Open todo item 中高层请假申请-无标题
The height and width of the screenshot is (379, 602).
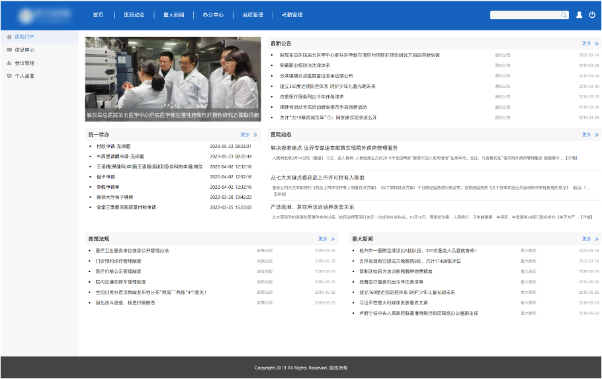coord(120,156)
